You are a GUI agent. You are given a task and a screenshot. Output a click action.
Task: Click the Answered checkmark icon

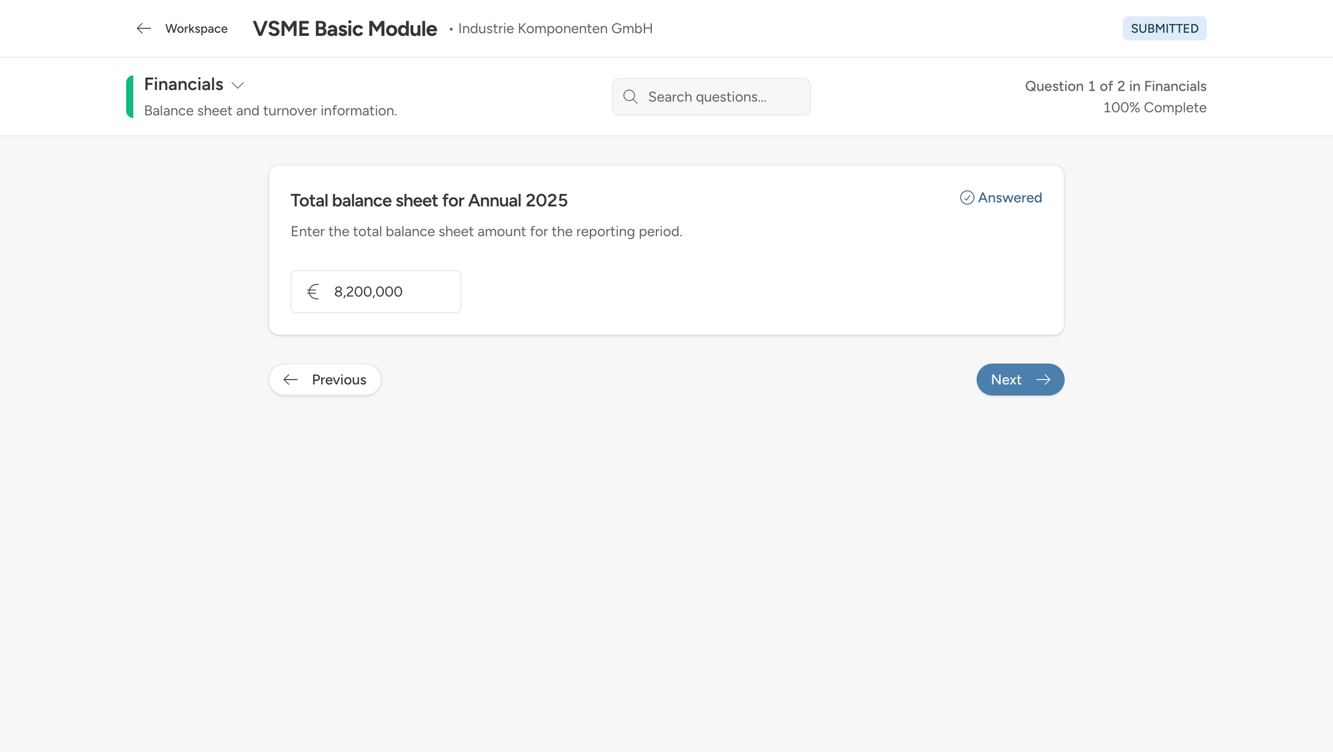(x=966, y=198)
